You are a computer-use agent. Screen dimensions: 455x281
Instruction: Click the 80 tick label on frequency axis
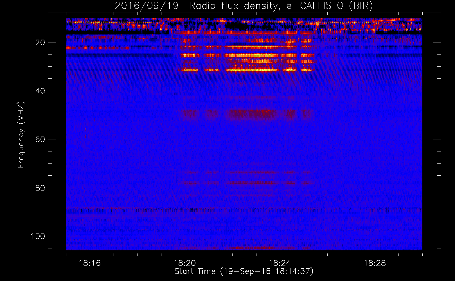pos(40,188)
